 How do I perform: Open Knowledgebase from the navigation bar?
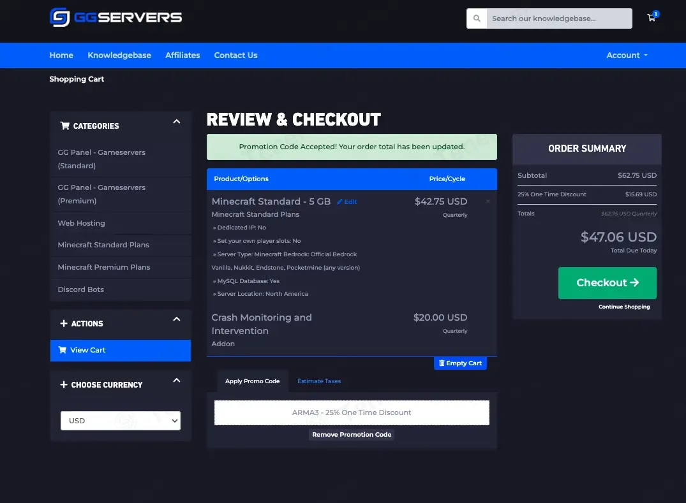119,55
